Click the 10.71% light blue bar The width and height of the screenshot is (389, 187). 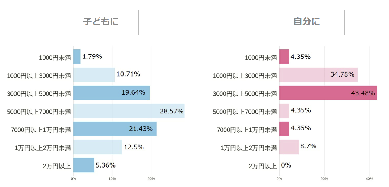tap(94, 75)
